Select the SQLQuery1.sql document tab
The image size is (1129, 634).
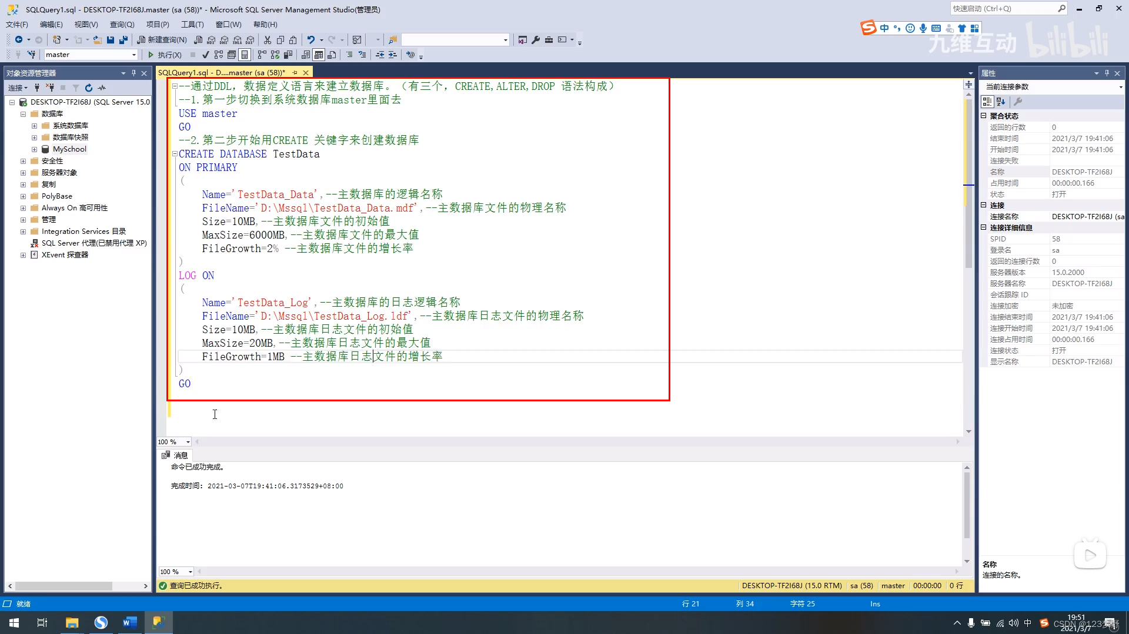[222, 72]
